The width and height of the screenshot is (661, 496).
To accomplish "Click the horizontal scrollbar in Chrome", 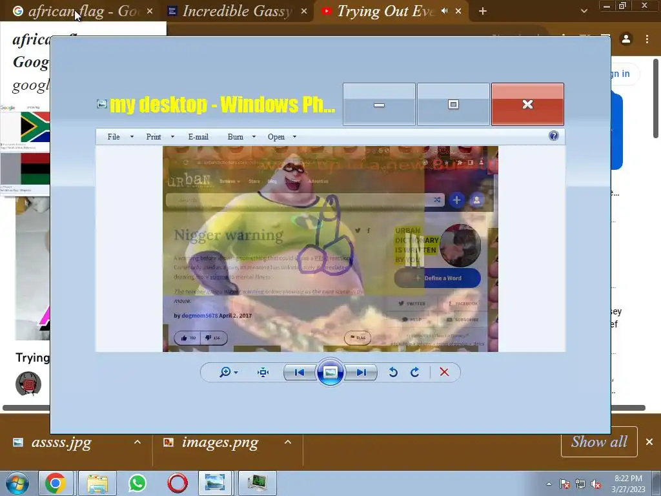I will pyautogui.click(x=324, y=408).
